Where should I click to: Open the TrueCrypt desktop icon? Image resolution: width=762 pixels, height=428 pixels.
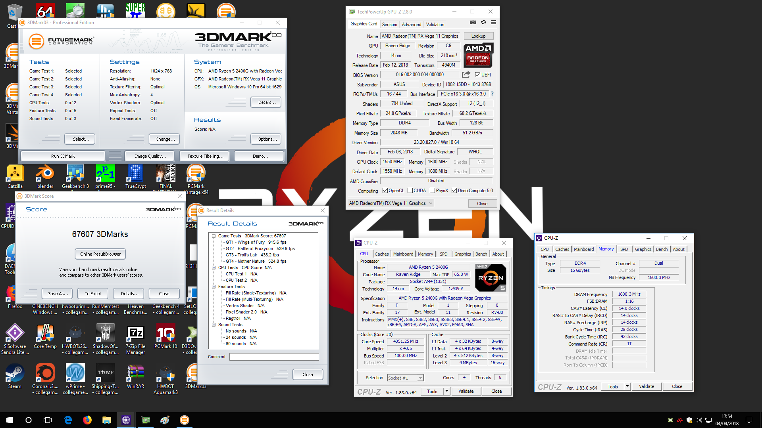[x=136, y=177]
